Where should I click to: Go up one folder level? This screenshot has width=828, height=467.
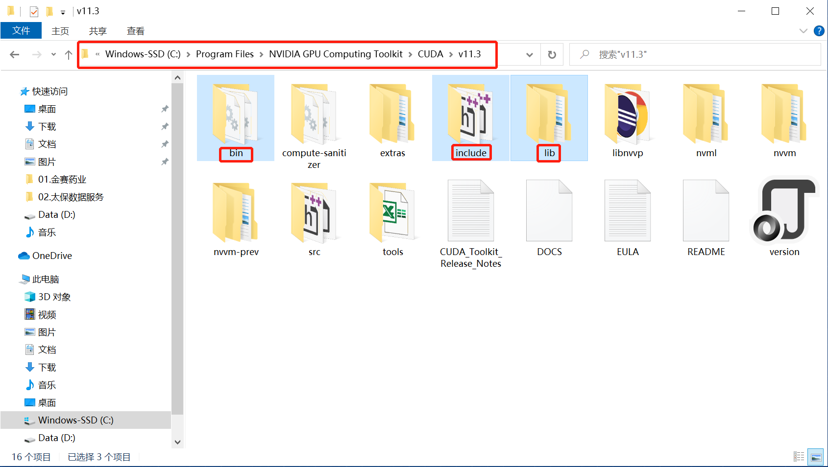click(x=69, y=54)
